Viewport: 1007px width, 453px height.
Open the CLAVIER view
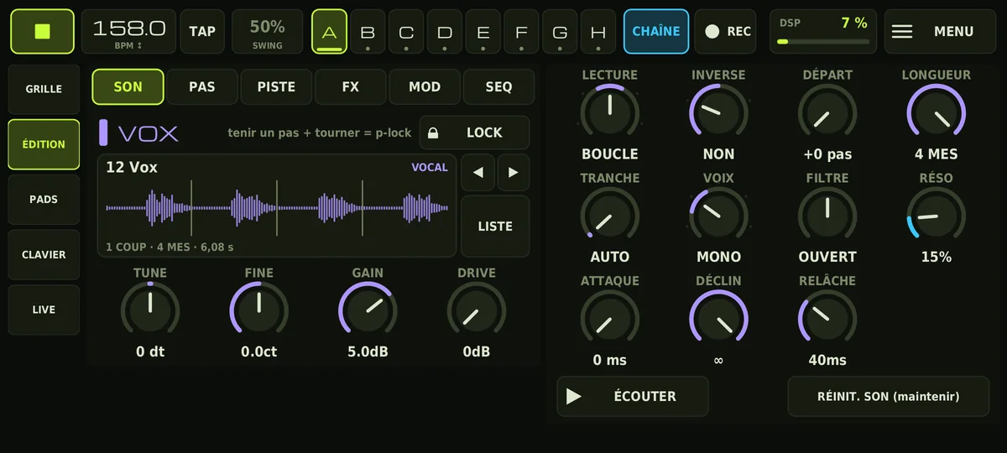pos(44,255)
